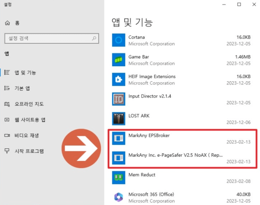The height and width of the screenshot is (205, 260).
Task: Click the 앱 및 기능 list icon
Action: [7, 72]
